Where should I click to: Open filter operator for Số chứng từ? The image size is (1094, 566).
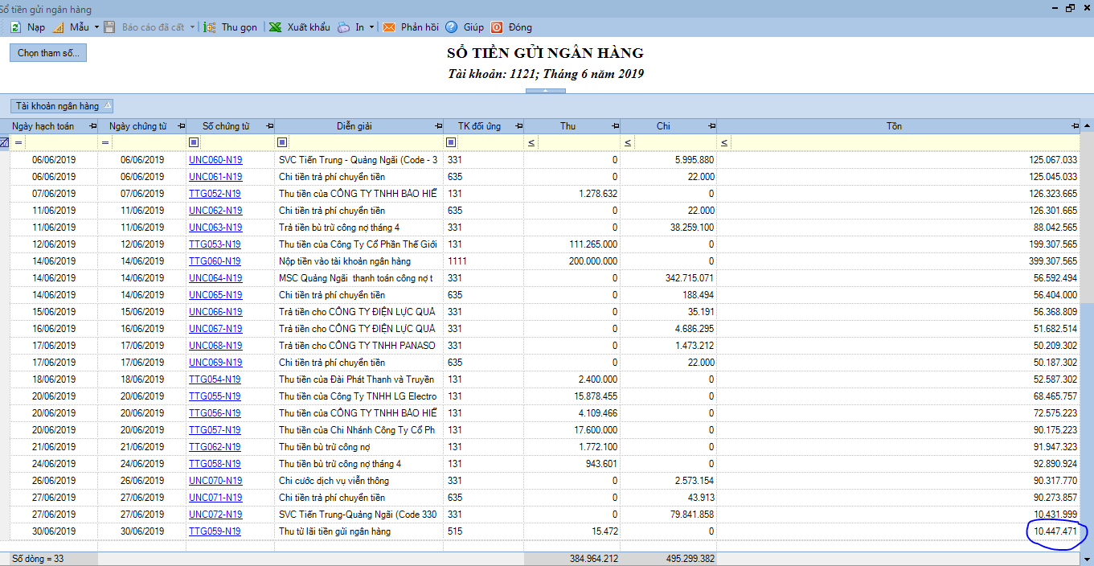click(194, 143)
